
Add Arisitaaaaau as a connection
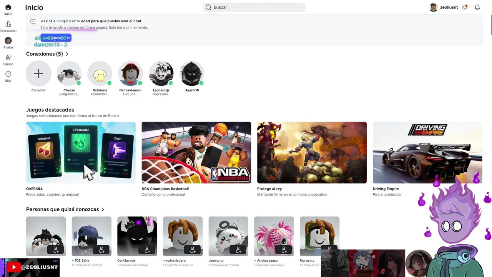pyautogui.click(x=284, y=250)
